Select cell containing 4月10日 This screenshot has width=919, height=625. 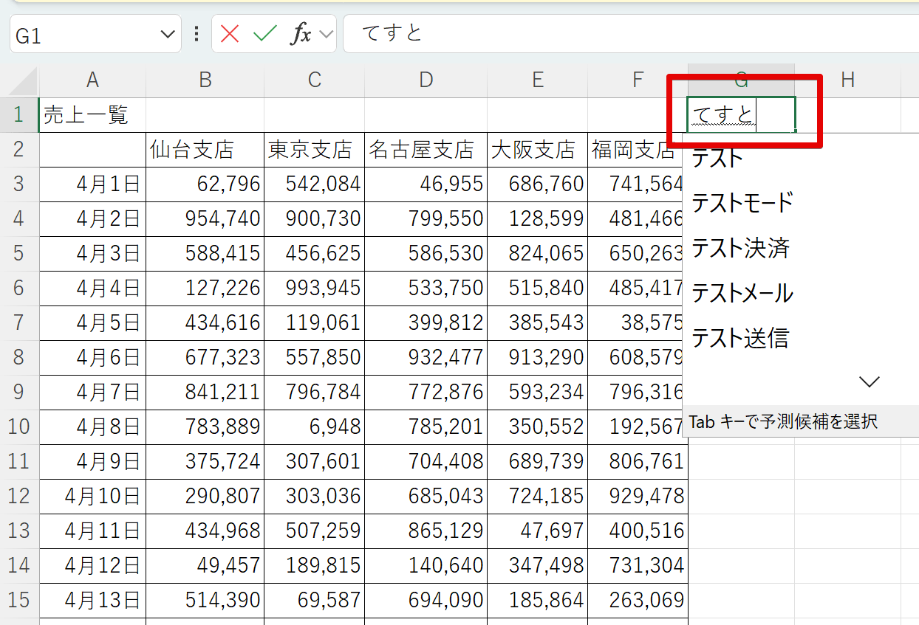pyautogui.click(x=91, y=494)
